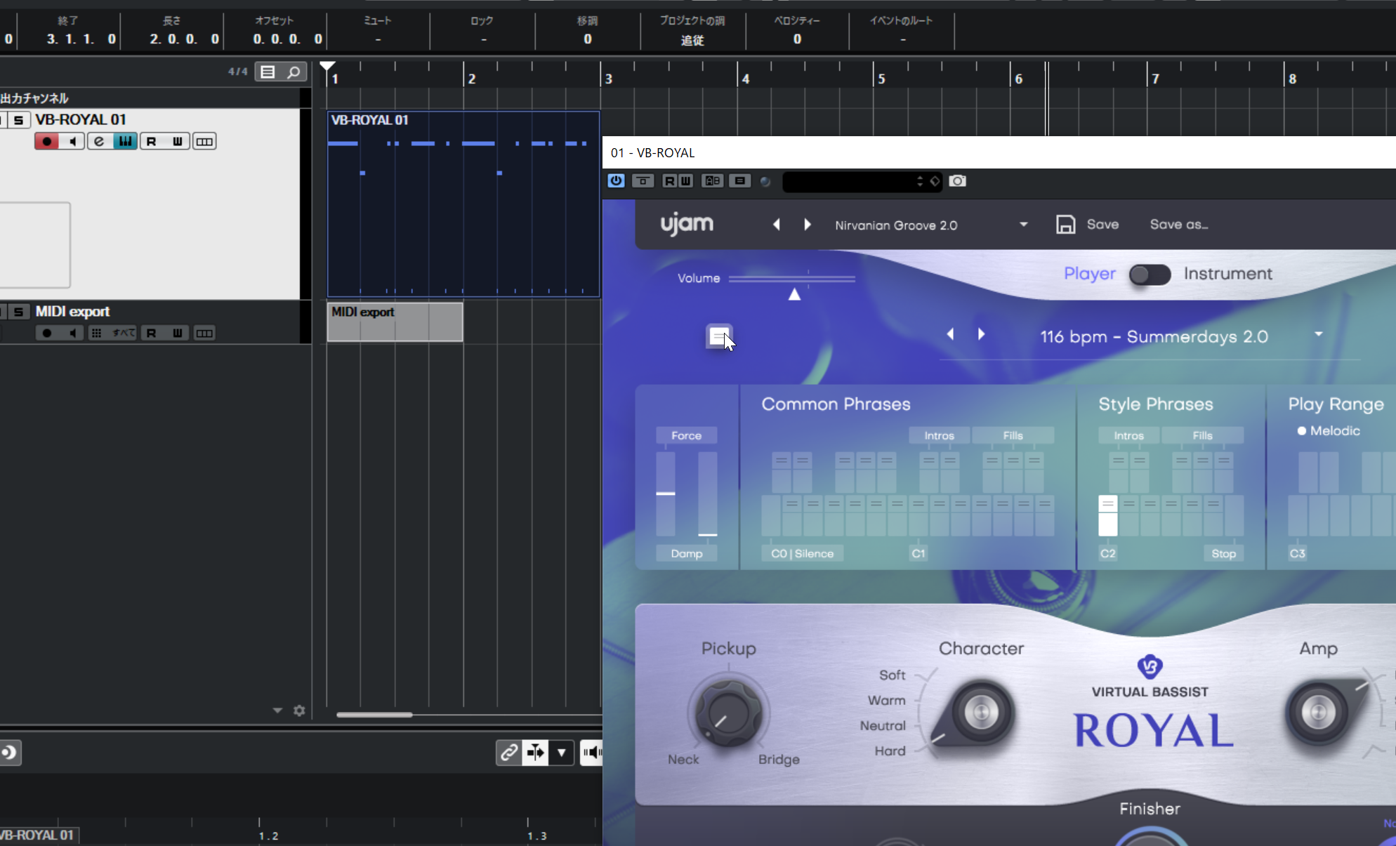Click the ujam logo
Viewport: 1396px width, 846px height.
687,224
